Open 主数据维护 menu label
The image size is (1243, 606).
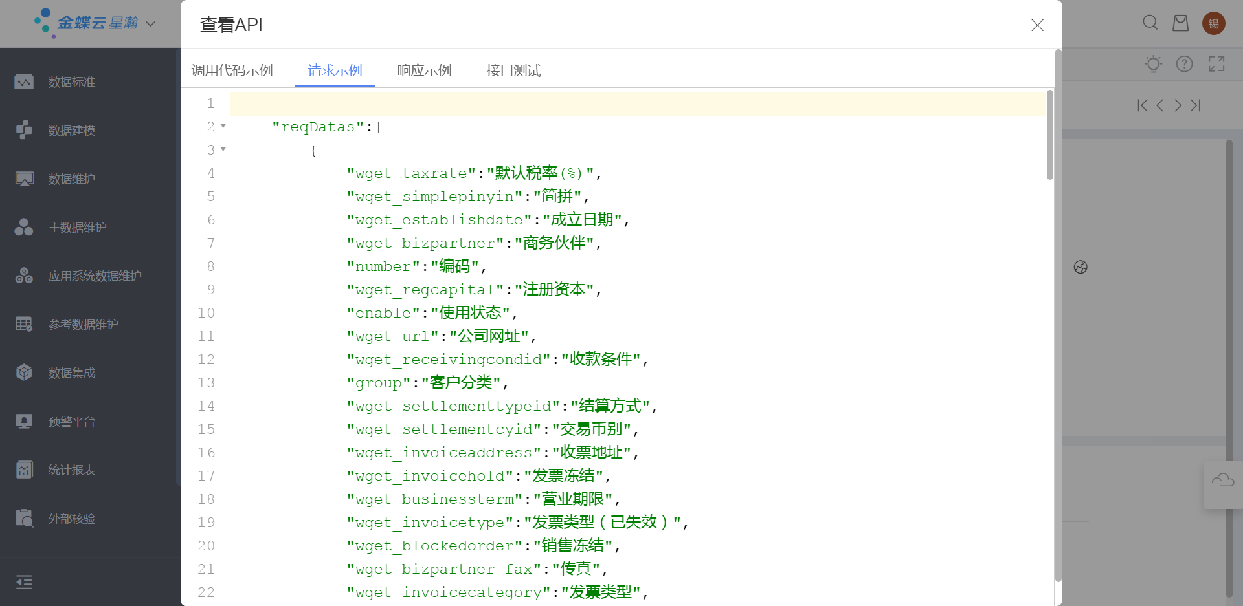(x=78, y=228)
